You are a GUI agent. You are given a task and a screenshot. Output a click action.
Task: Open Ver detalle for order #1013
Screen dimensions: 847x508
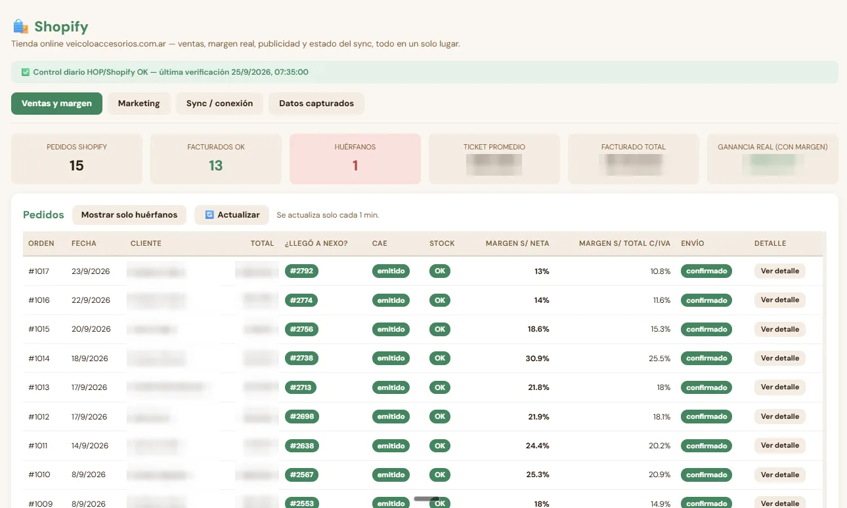[x=780, y=387]
